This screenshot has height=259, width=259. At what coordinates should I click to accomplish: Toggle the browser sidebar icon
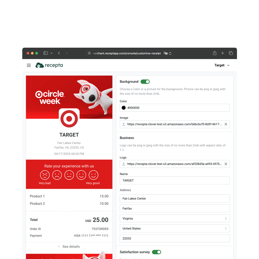pyautogui.click(x=46, y=53)
